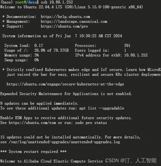Viewport: 161px width, 166px height.
Task: Click the ssh 10.80.1.252 command text
Action: pyautogui.click(x=57, y=2)
